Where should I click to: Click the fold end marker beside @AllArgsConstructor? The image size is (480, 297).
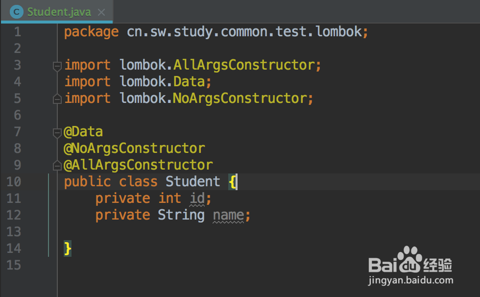coord(57,165)
